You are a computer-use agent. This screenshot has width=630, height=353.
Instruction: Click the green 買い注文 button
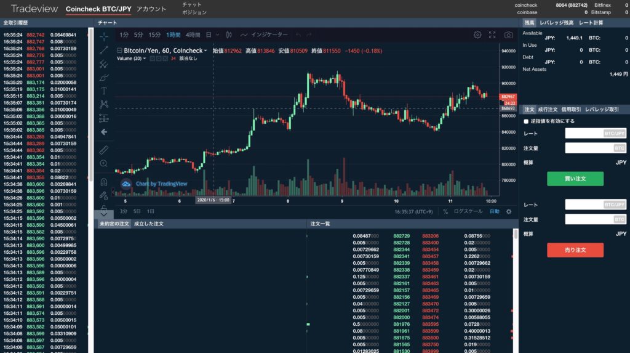coord(575,179)
